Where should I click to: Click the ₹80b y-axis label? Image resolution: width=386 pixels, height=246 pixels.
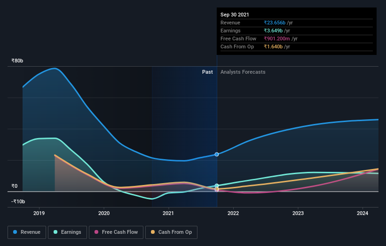point(17,61)
